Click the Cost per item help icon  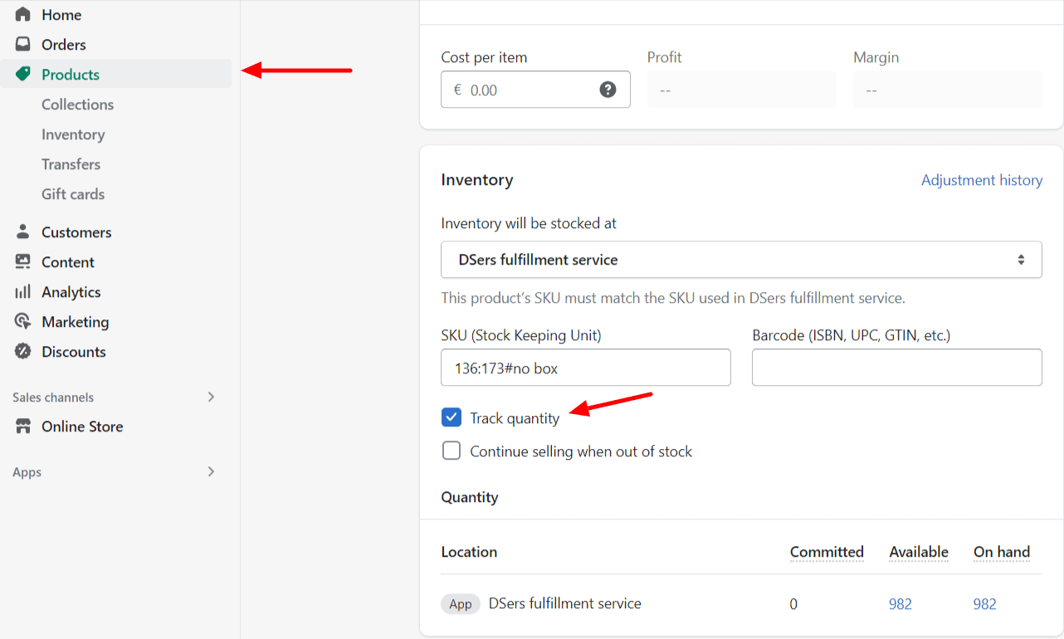tap(608, 90)
